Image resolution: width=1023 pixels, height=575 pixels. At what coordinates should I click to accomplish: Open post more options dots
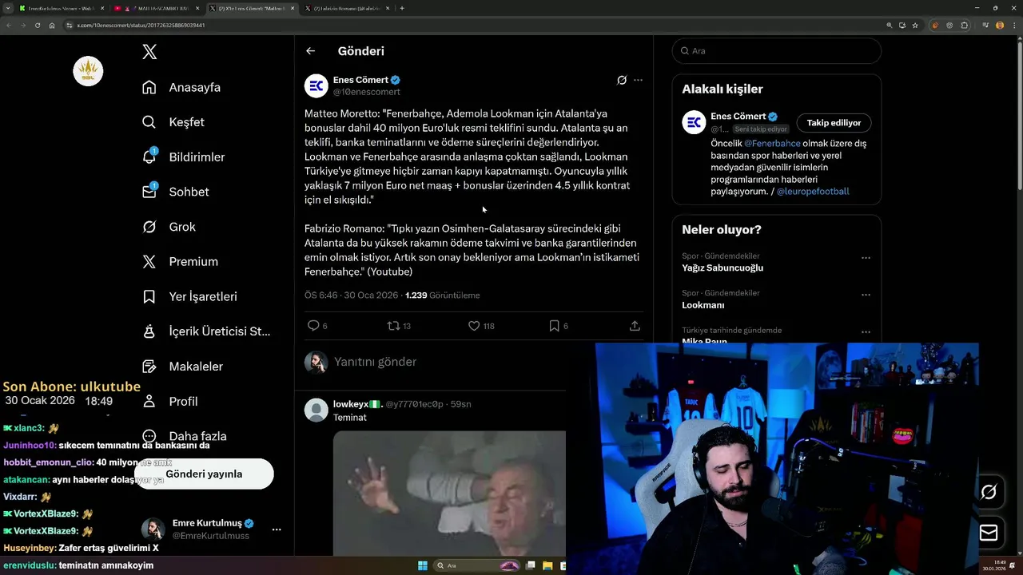(x=638, y=80)
